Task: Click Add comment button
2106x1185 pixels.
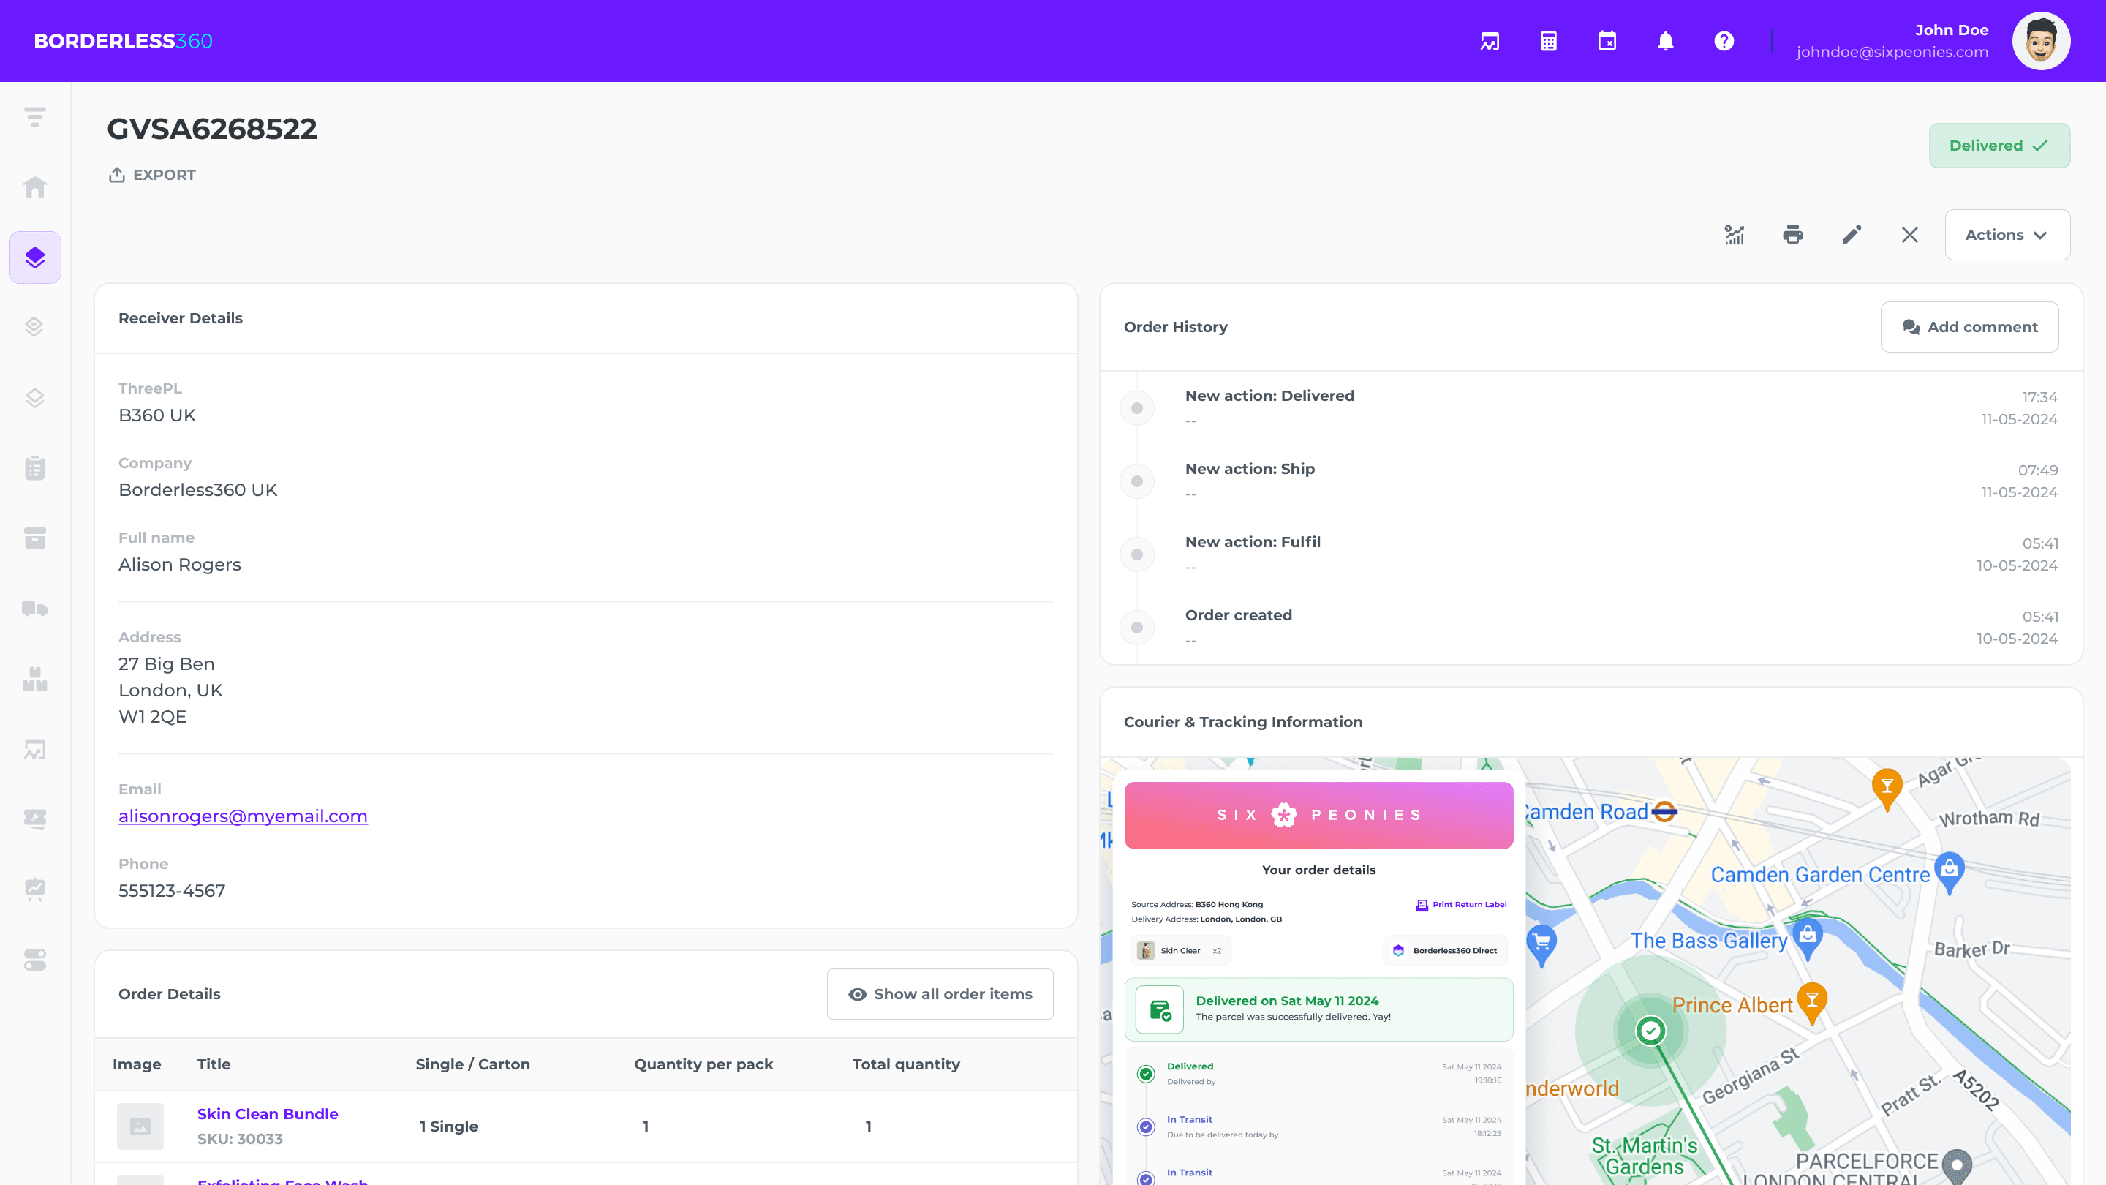Action: pos(1969,327)
